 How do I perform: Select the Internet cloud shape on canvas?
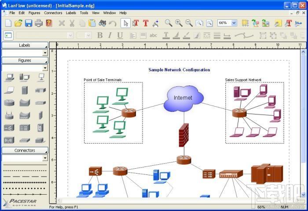pos(183,99)
